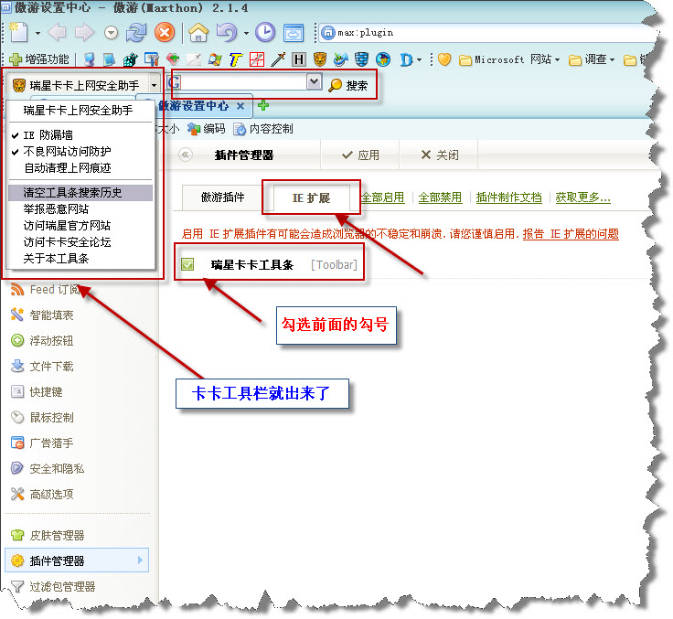Open the history clock icon

(x=265, y=33)
